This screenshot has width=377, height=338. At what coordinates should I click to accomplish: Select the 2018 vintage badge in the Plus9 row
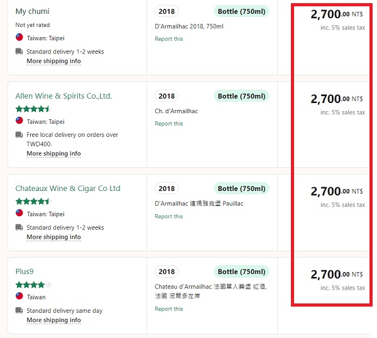click(x=167, y=271)
